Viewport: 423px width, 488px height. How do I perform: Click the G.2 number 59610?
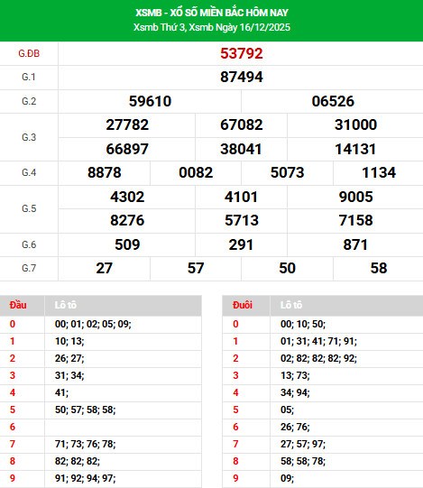150,101
